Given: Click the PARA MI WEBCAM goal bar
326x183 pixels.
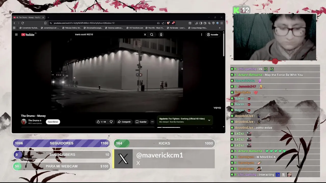Looking at the screenshot, I should point(62,166).
